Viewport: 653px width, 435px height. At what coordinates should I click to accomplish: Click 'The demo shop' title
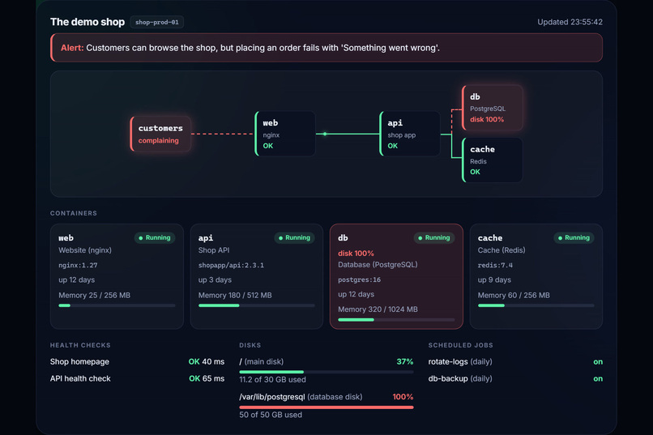point(87,22)
